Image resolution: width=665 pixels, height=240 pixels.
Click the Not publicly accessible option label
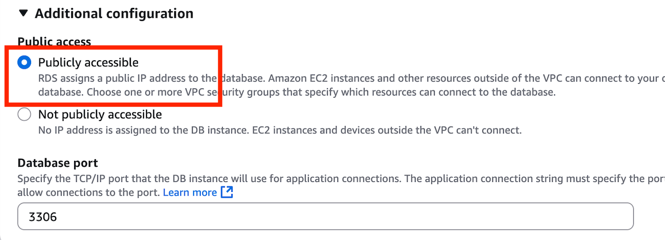[x=100, y=114]
